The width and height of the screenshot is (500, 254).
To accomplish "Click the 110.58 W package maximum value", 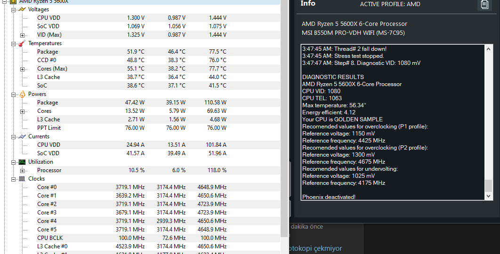I will click(x=215, y=103).
